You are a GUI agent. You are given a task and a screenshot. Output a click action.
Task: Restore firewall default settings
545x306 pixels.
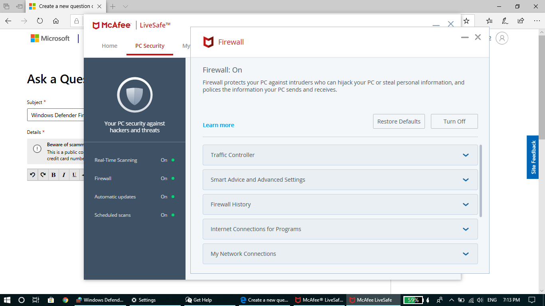click(399, 122)
